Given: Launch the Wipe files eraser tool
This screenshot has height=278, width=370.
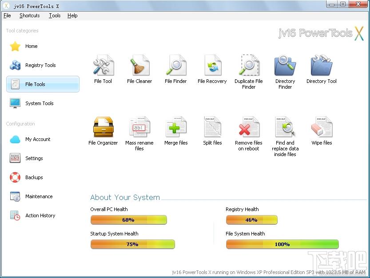Looking at the screenshot, I should click(x=322, y=127).
